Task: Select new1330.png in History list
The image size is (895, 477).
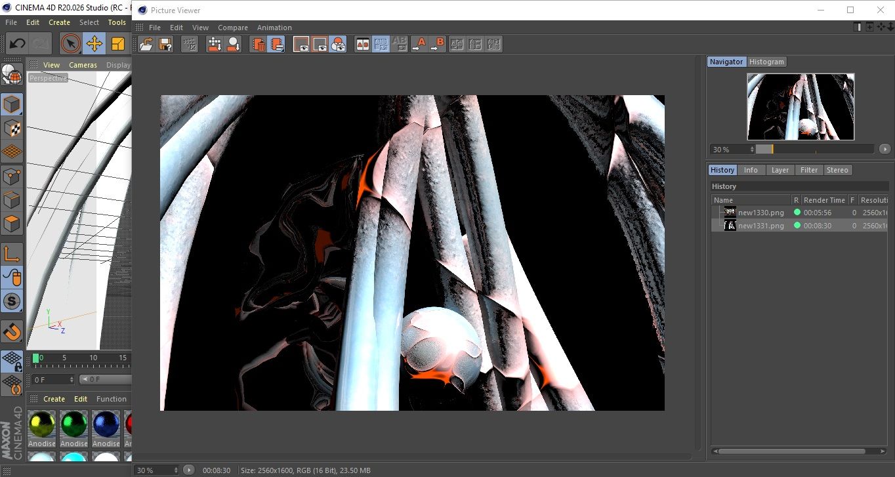Action: coord(800,213)
